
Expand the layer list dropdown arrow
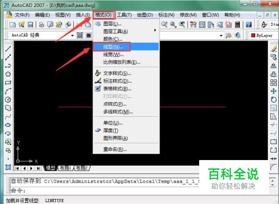coord(221,35)
